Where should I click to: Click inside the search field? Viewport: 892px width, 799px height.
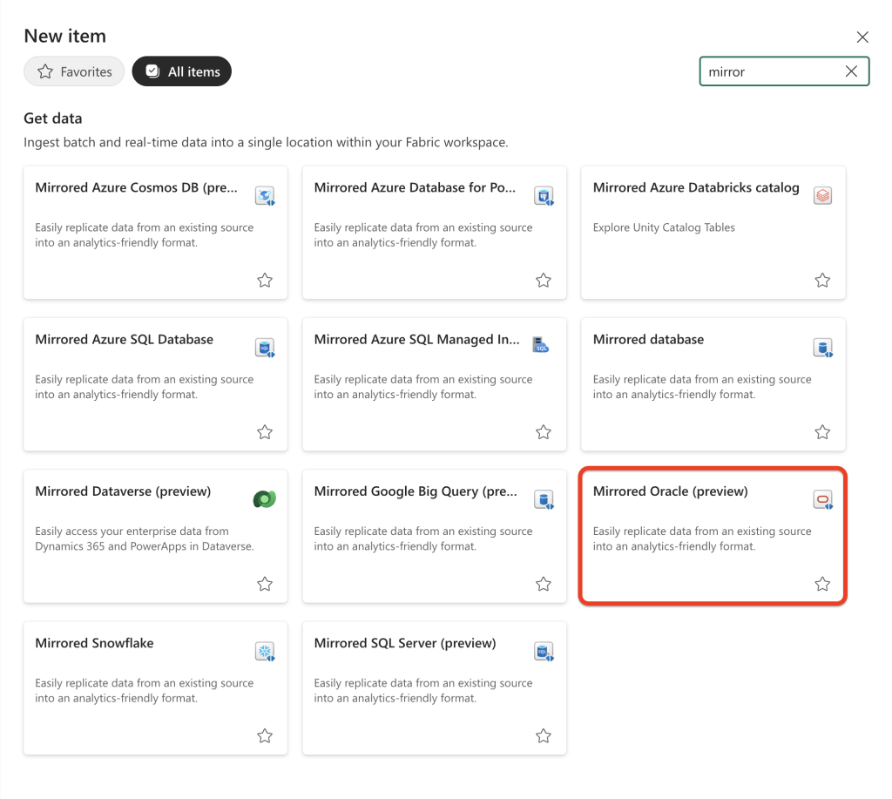pyautogui.click(x=767, y=71)
